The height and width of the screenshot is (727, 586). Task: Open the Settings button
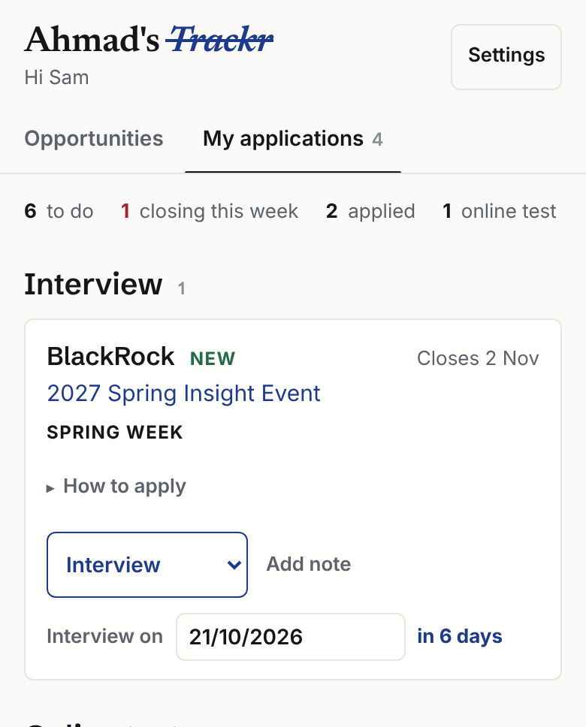tap(506, 57)
